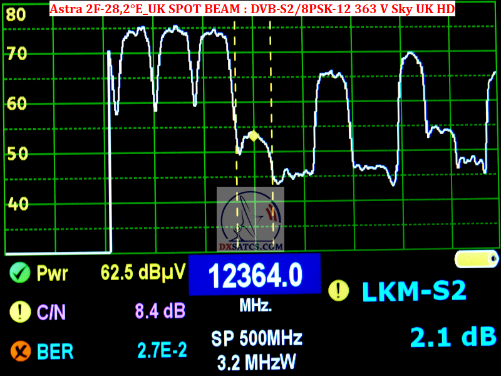Click the 62.5 dBµV power reading

pyautogui.click(x=143, y=273)
